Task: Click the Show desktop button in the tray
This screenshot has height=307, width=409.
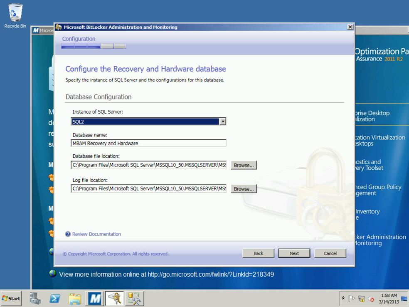Action: (x=404, y=298)
